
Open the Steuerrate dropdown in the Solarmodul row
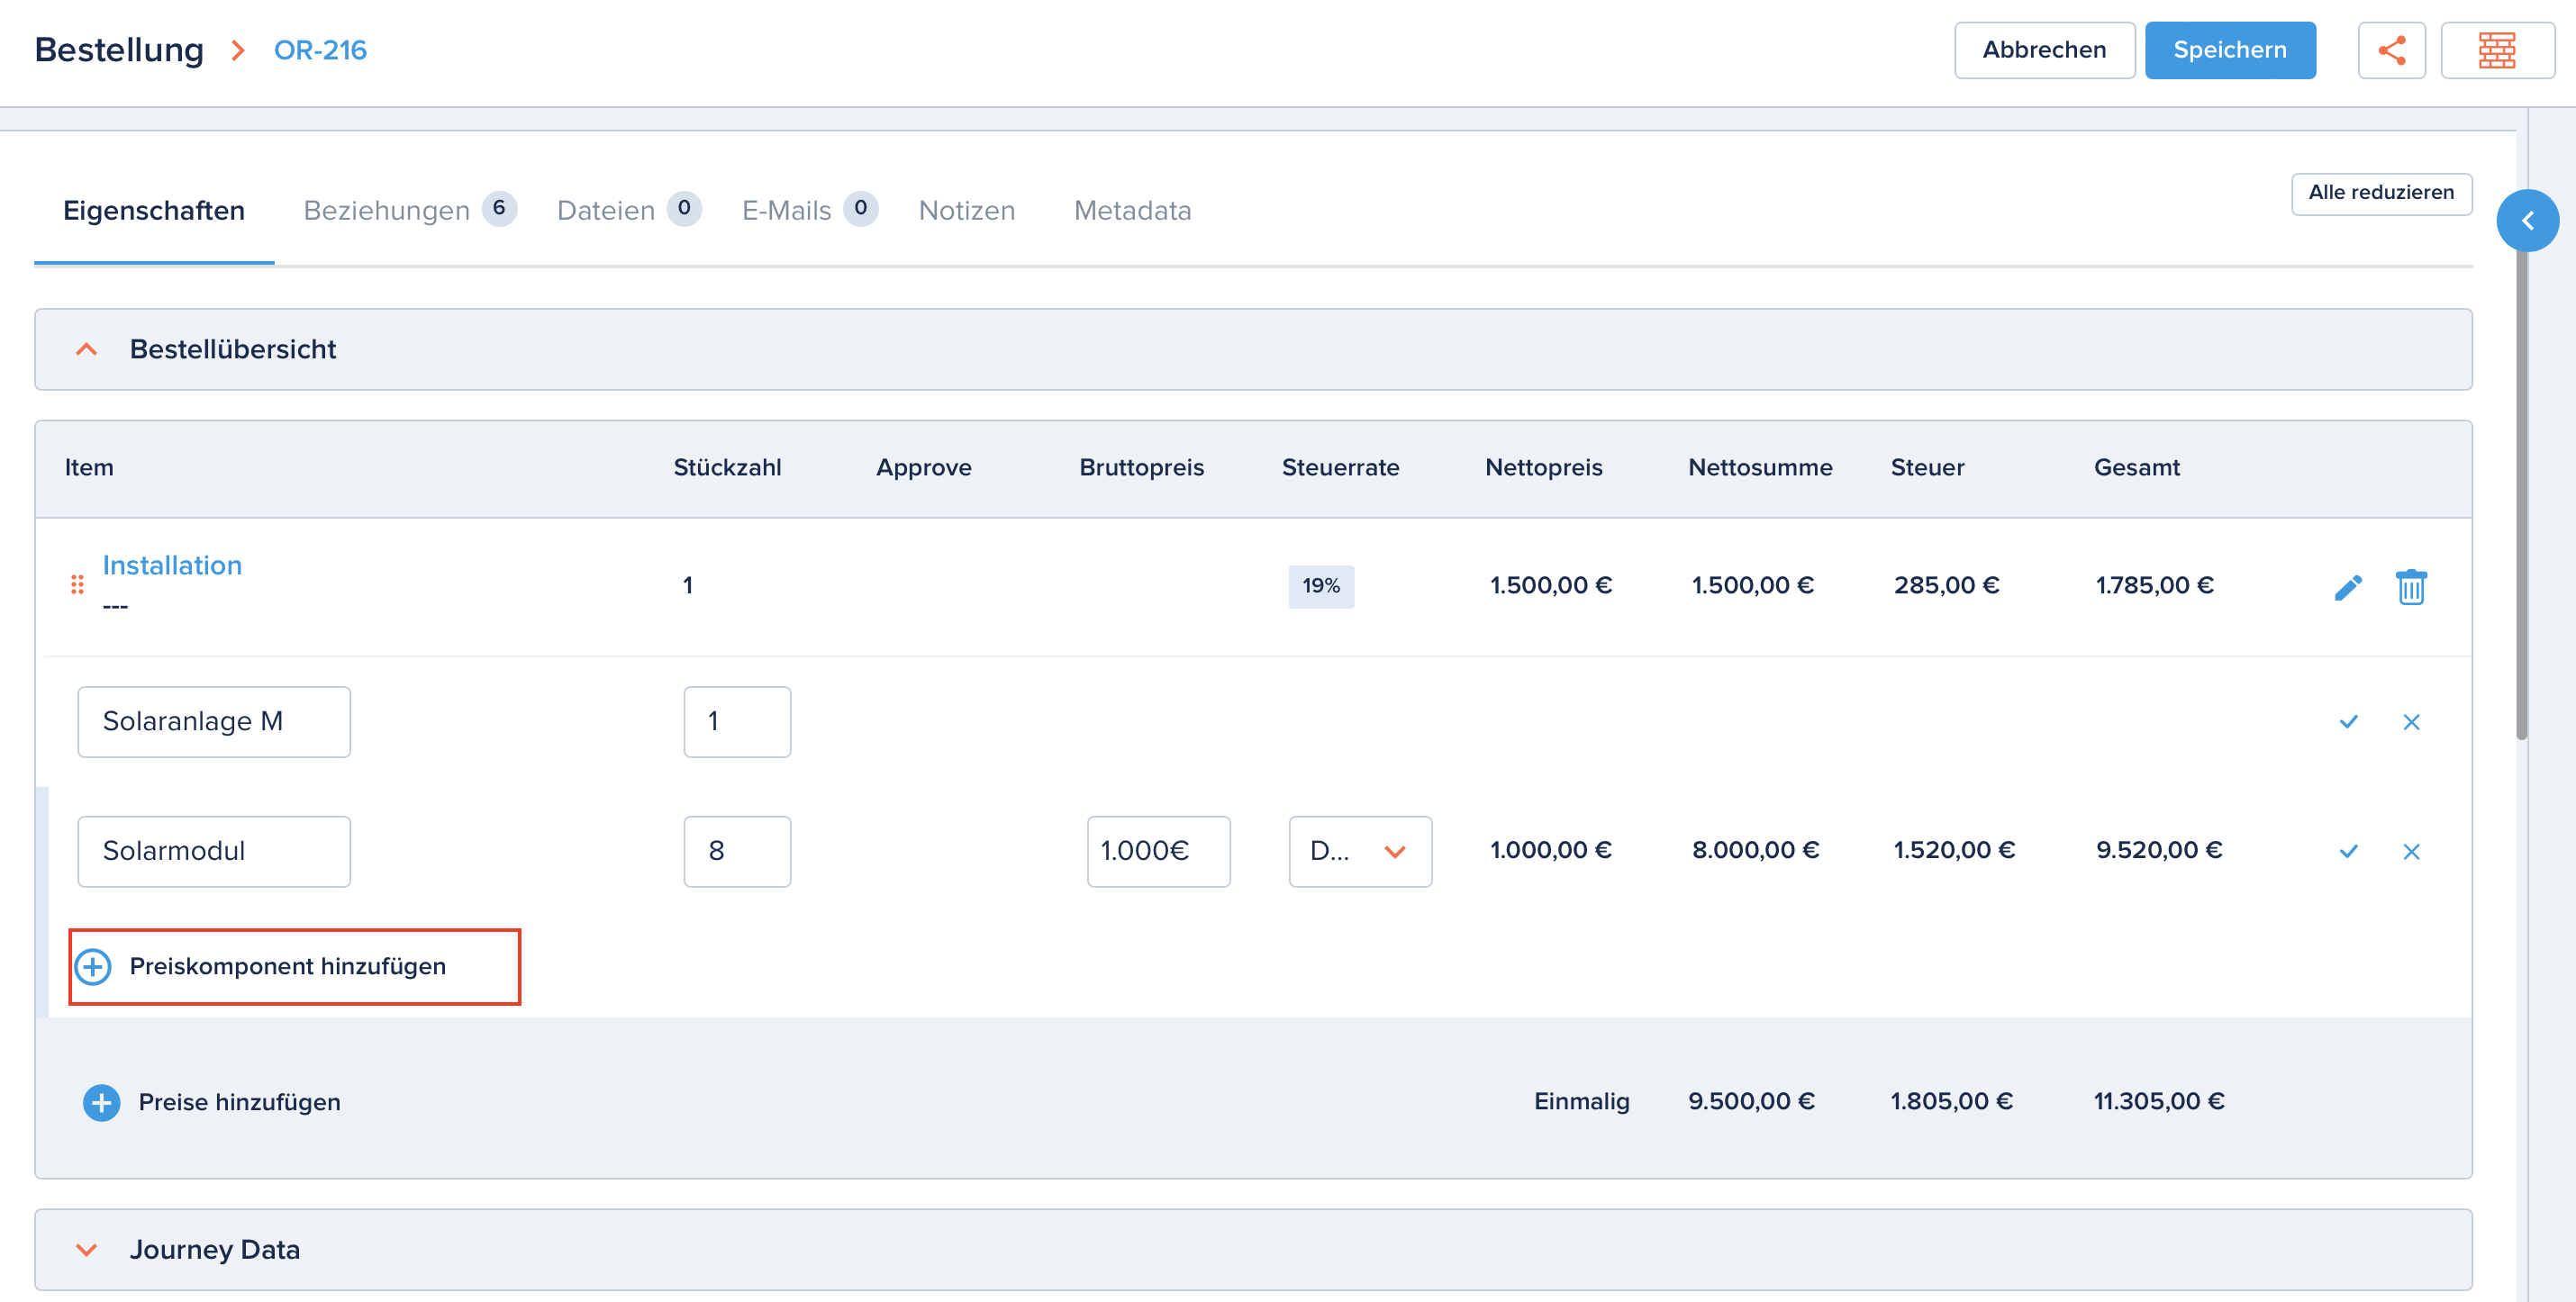click(1360, 851)
